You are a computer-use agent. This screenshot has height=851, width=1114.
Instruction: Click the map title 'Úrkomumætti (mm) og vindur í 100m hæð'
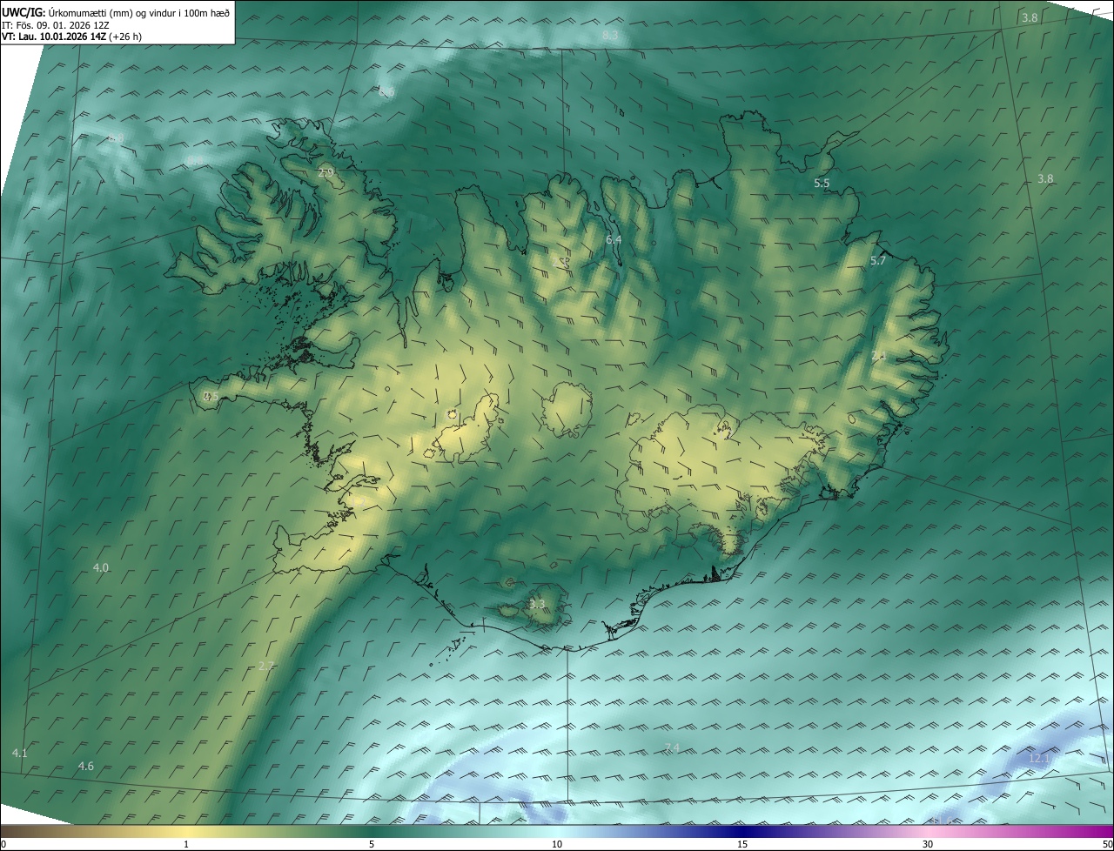[x=138, y=12]
